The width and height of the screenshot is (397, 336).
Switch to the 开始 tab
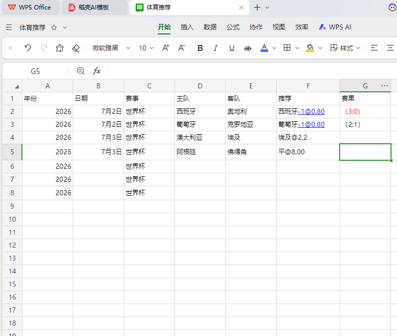[x=164, y=27]
